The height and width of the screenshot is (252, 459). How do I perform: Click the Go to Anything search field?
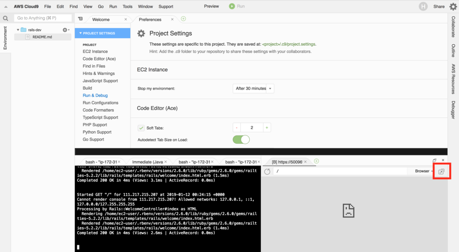[x=43, y=18]
